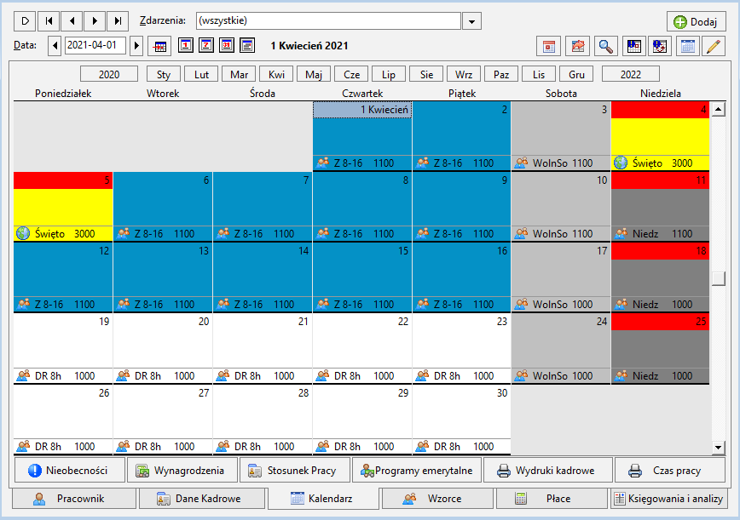Click the WolnSo 1100 entry on day 3
Image resolution: width=740 pixels, height=520 pixels.
(561, 163)
